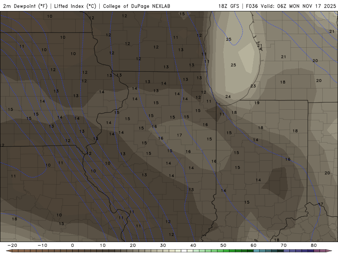
Task: Click the "40" label on the color scale
Action: click(x=193, y=245)
